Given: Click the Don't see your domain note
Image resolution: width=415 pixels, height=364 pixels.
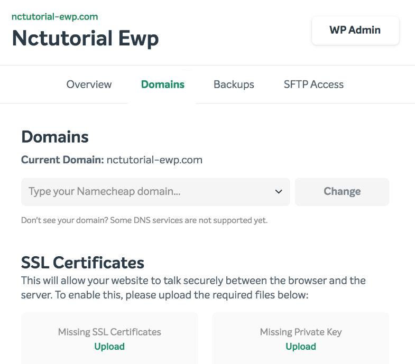Looking at the screenshot, I should pyautogui.click(x=144, y=220).
